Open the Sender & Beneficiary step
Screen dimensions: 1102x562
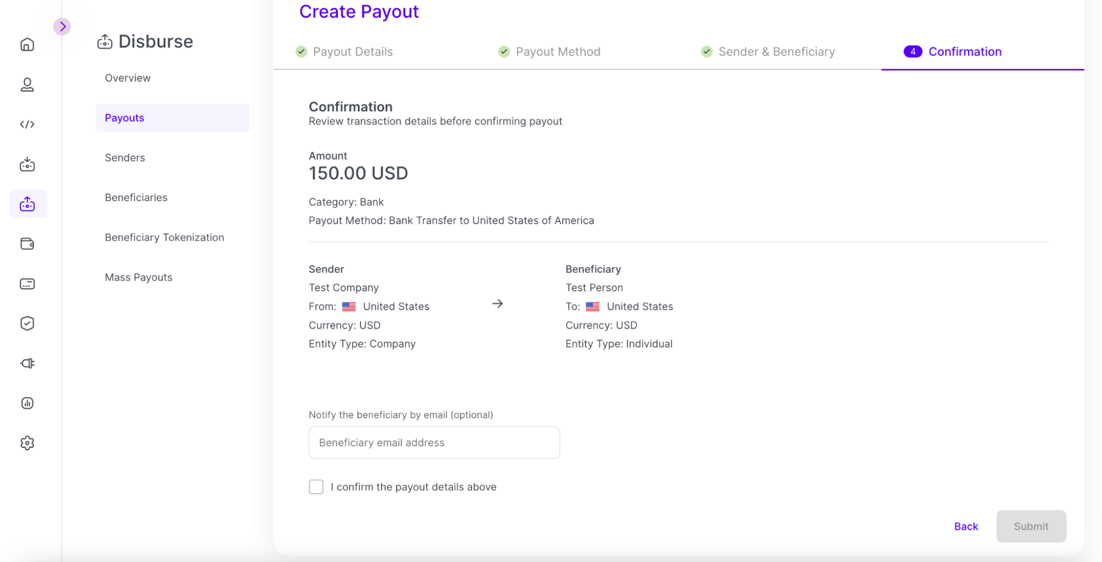tap(776, 52)
